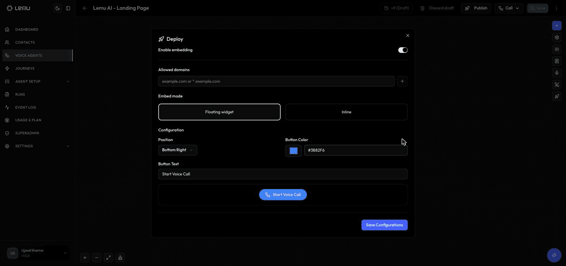Add allowed domain with plus button
The height and width of the screenshot is (266, 566).
(x=402, y=81)
